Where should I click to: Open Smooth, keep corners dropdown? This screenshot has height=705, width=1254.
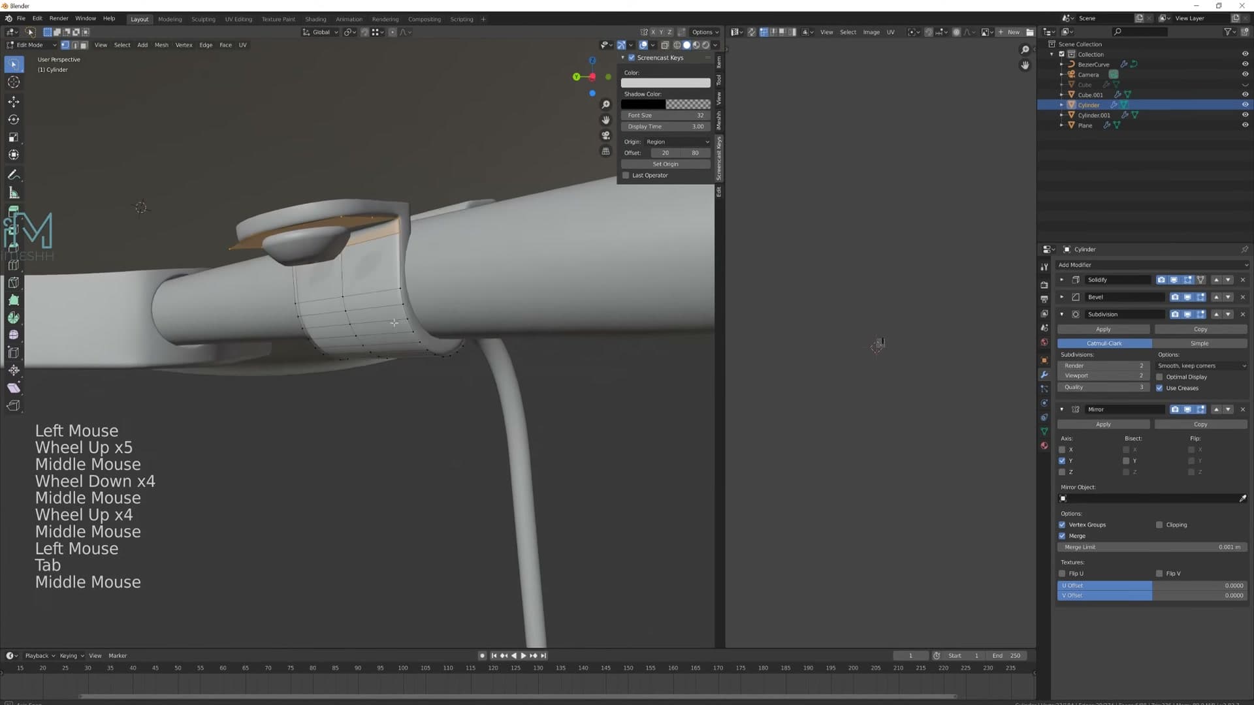pos(1201,366)
